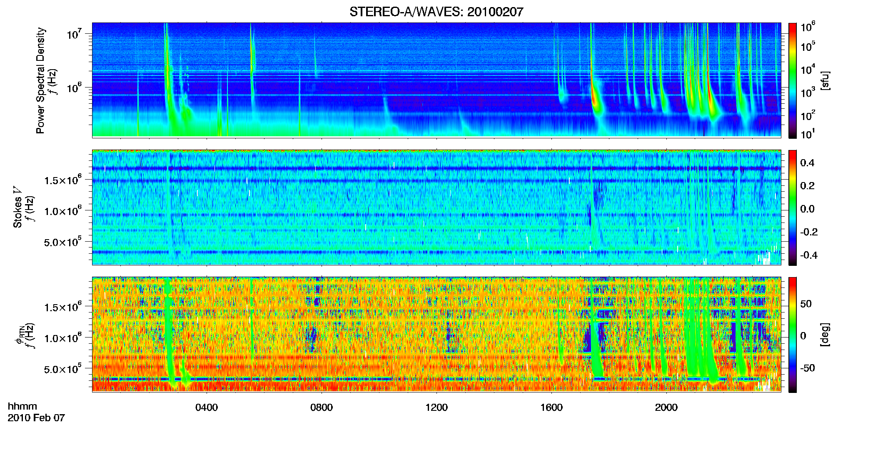Click 0.2 on the Stokes V color bar
Image resolution: width=873 pixels, height=450 pixels.
point(807,186)
